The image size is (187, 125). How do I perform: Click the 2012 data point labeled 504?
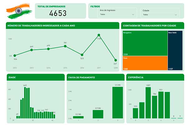click(15, 56)
